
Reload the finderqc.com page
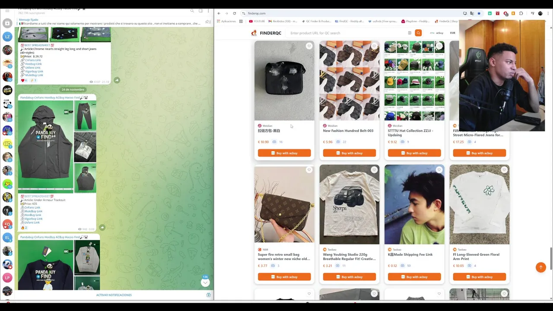(234, 13)
